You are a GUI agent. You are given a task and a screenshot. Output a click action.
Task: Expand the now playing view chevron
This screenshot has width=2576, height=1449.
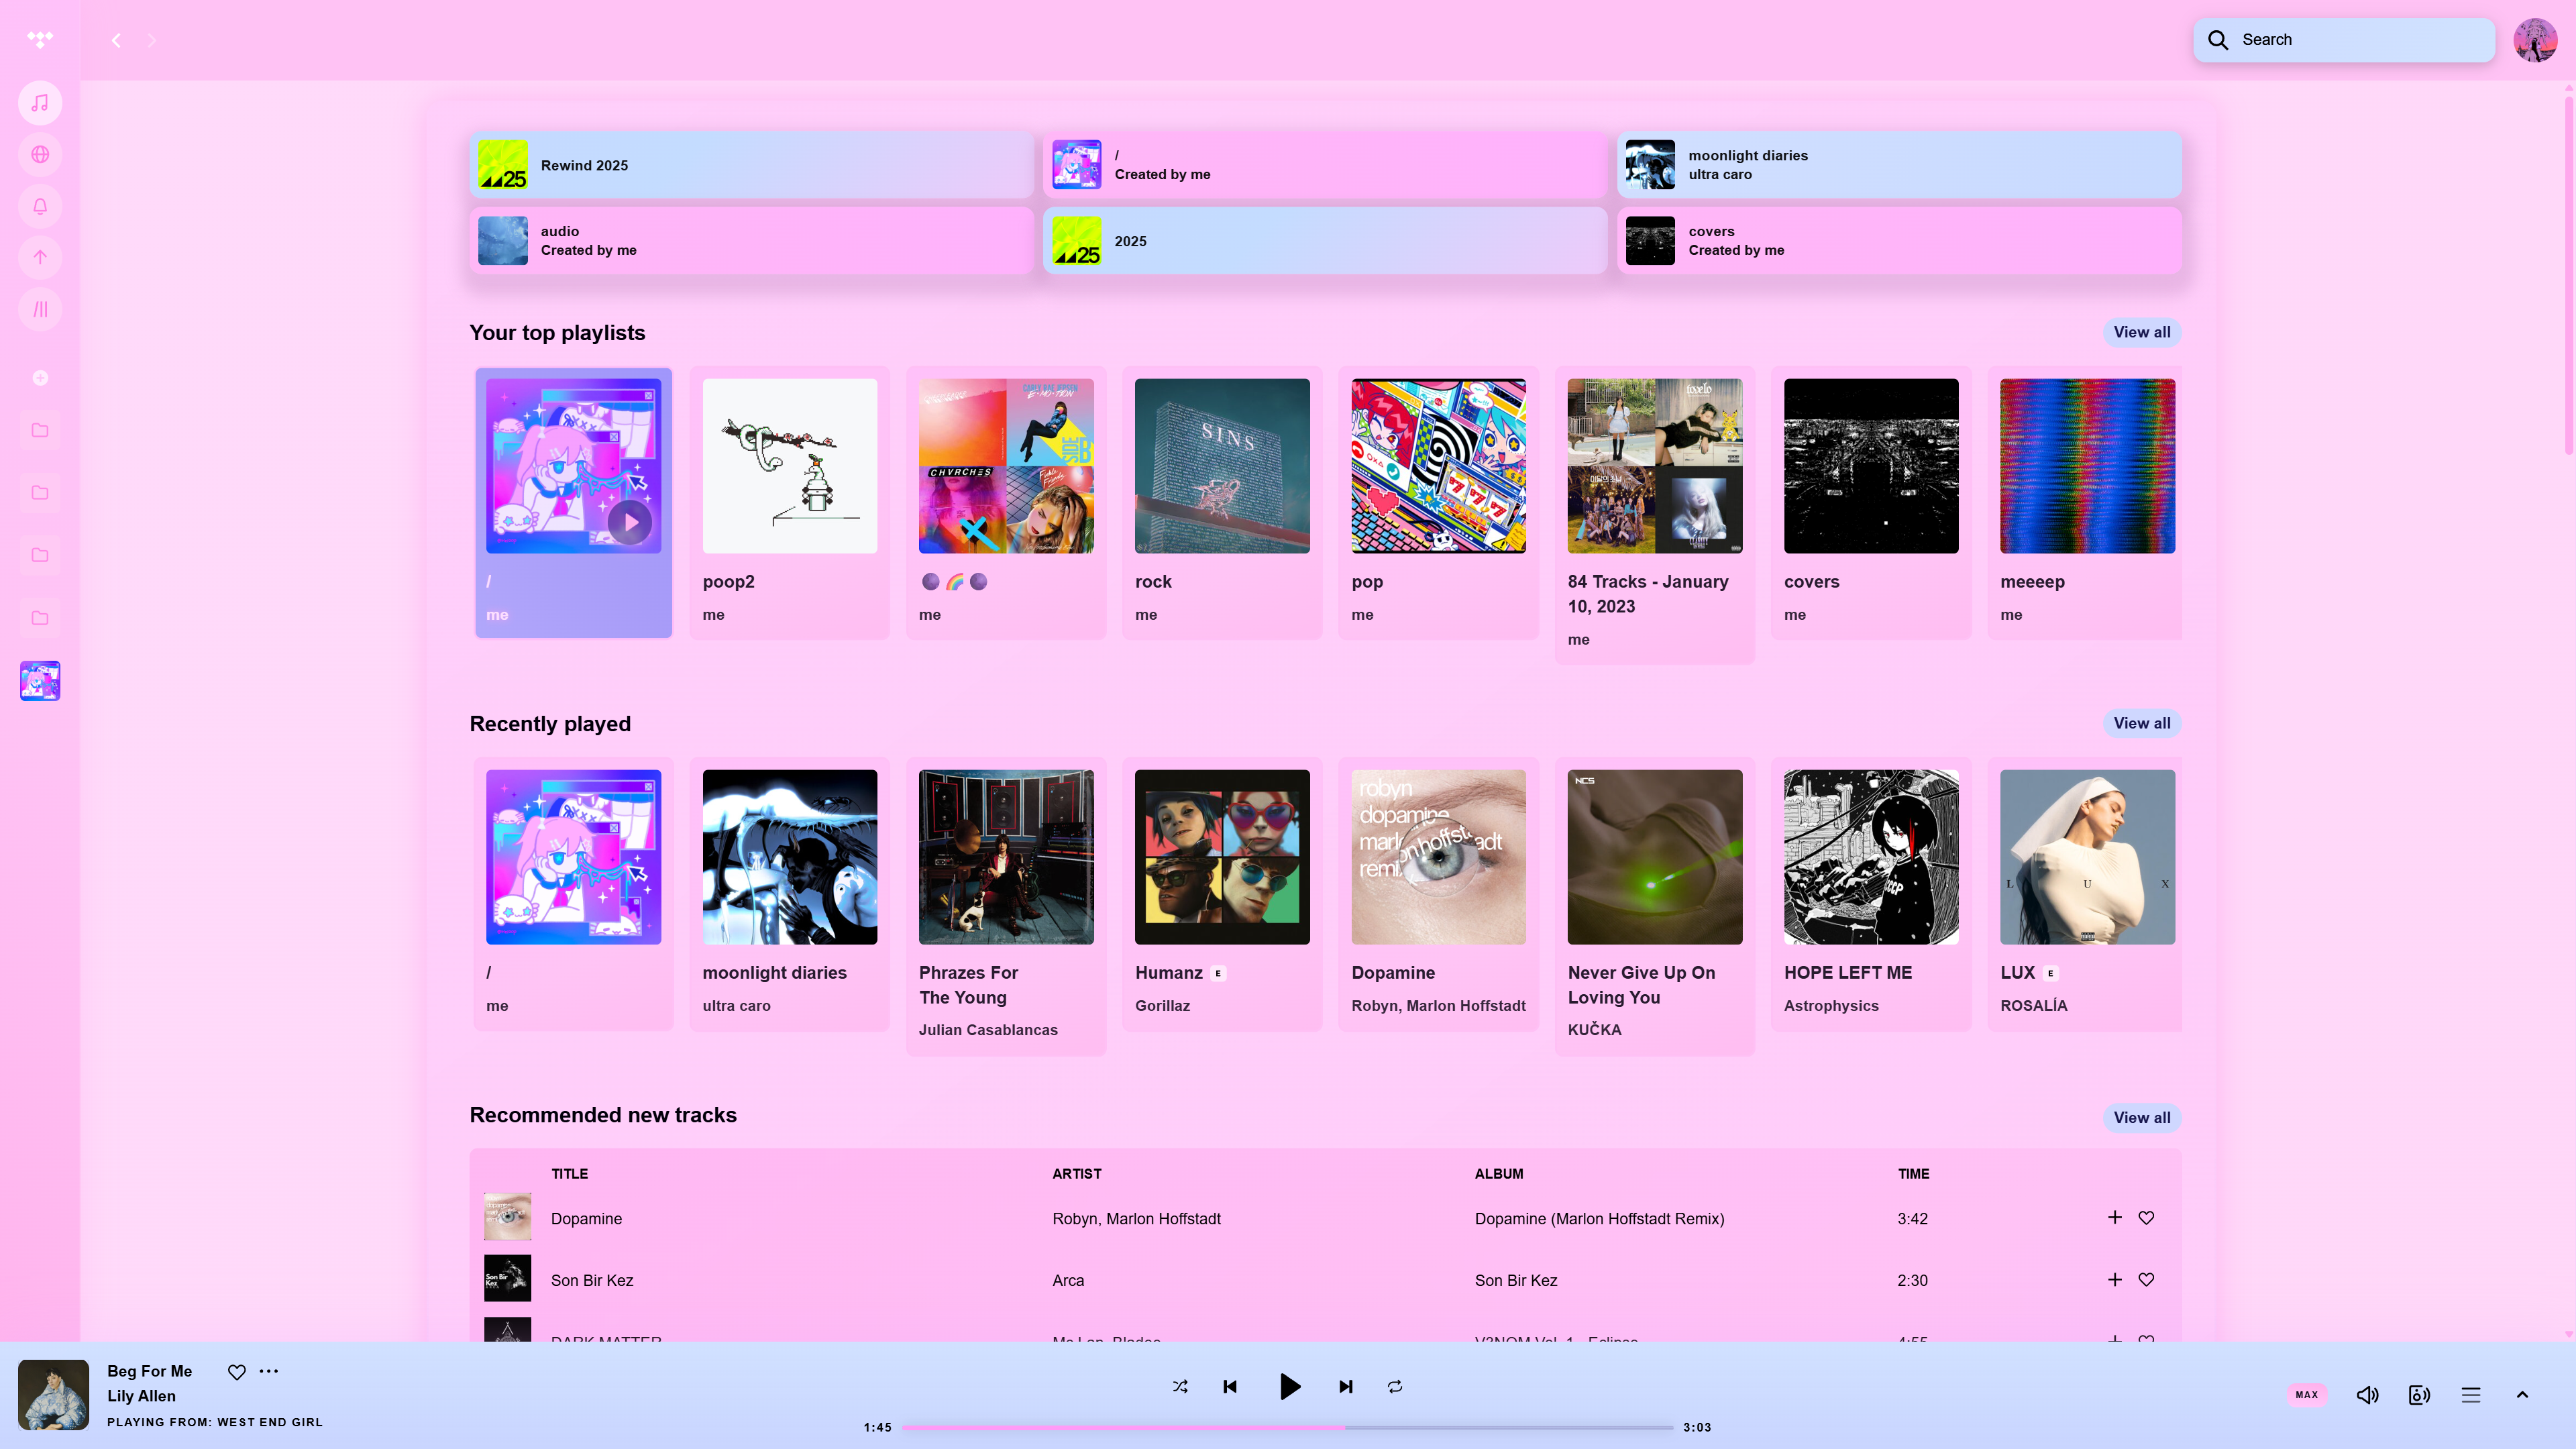click(2522, 1395)
